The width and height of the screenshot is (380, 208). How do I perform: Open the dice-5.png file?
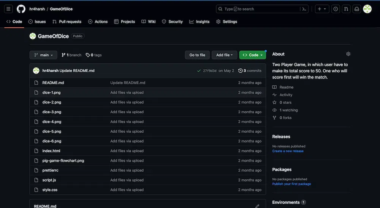click(52, 131)
